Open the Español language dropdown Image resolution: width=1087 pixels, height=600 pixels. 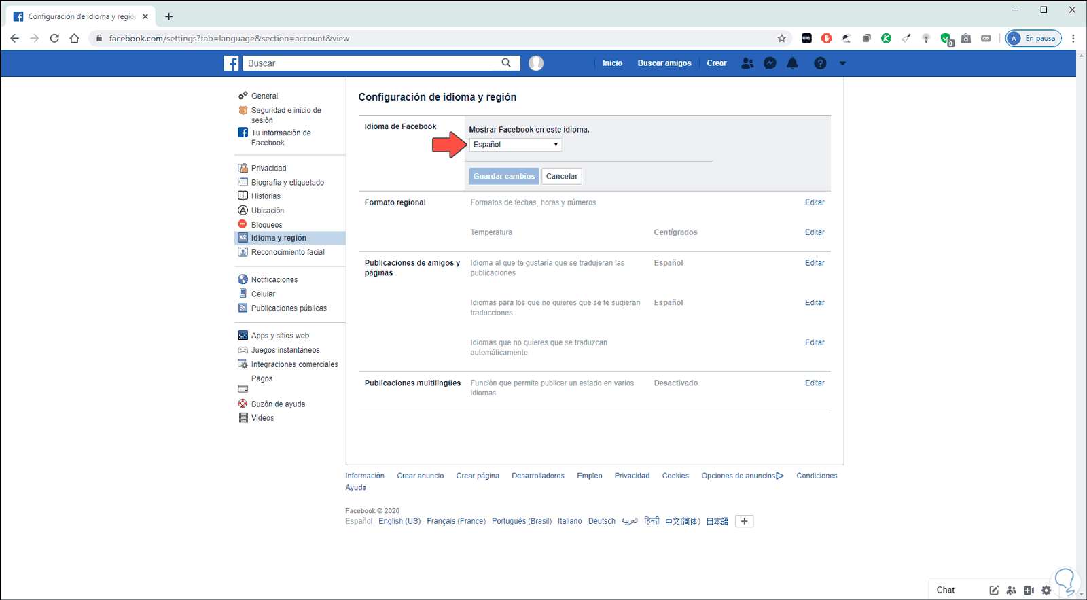click(x=516, y=145)
